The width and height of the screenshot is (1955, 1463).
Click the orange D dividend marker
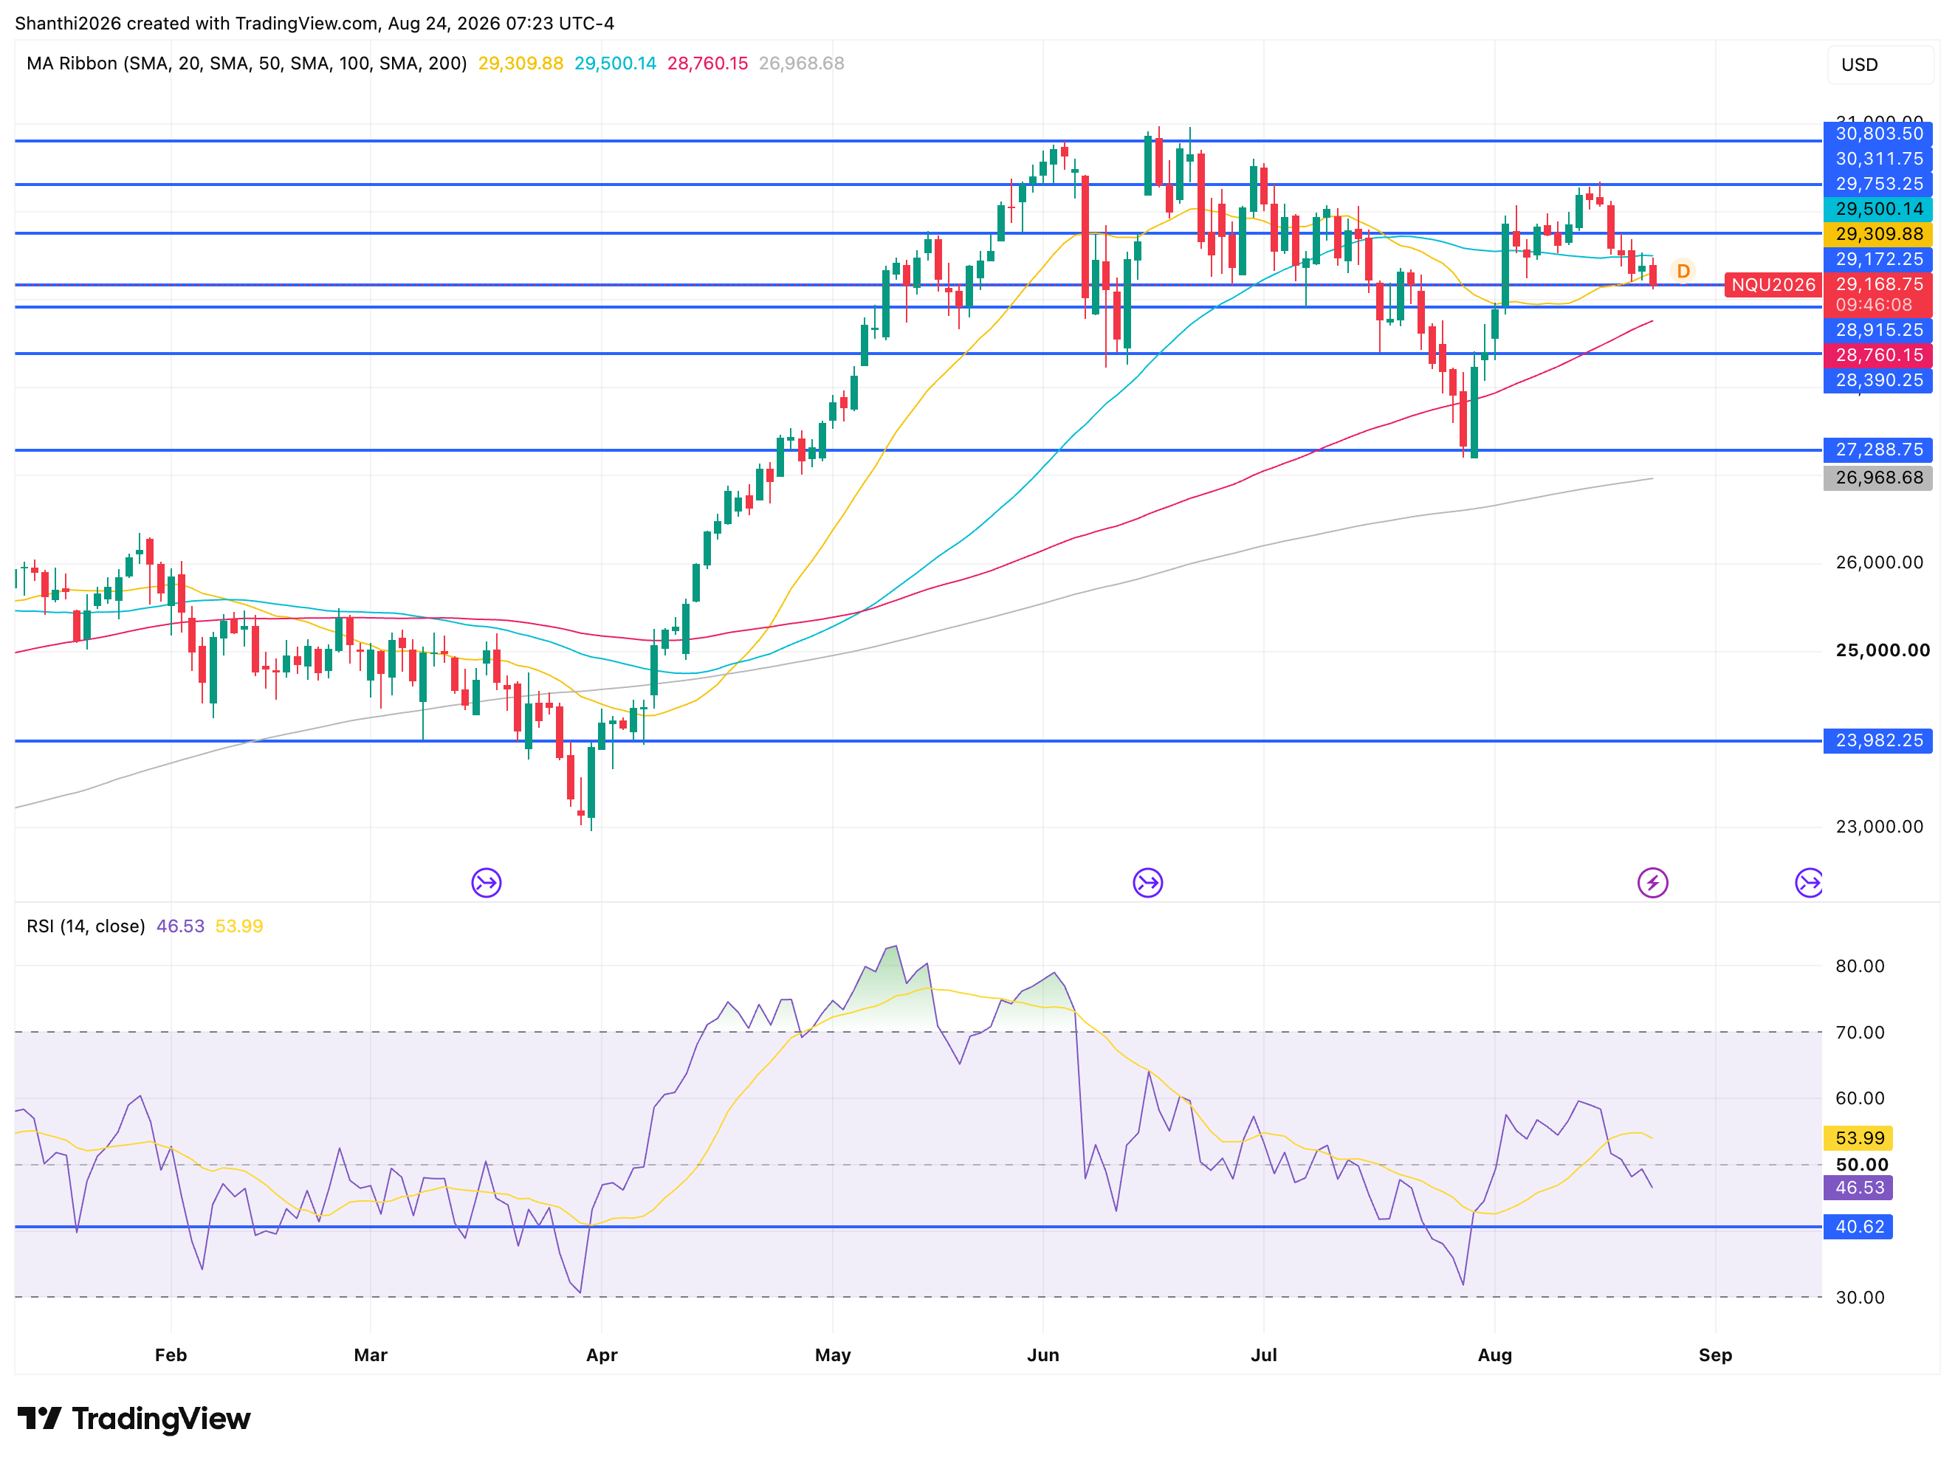pos(1683,271)
